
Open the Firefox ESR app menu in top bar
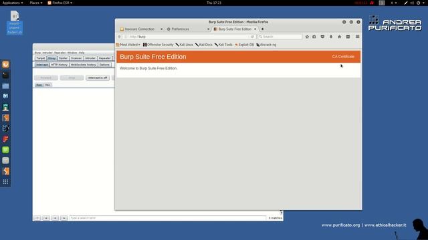tap(60, 3)
